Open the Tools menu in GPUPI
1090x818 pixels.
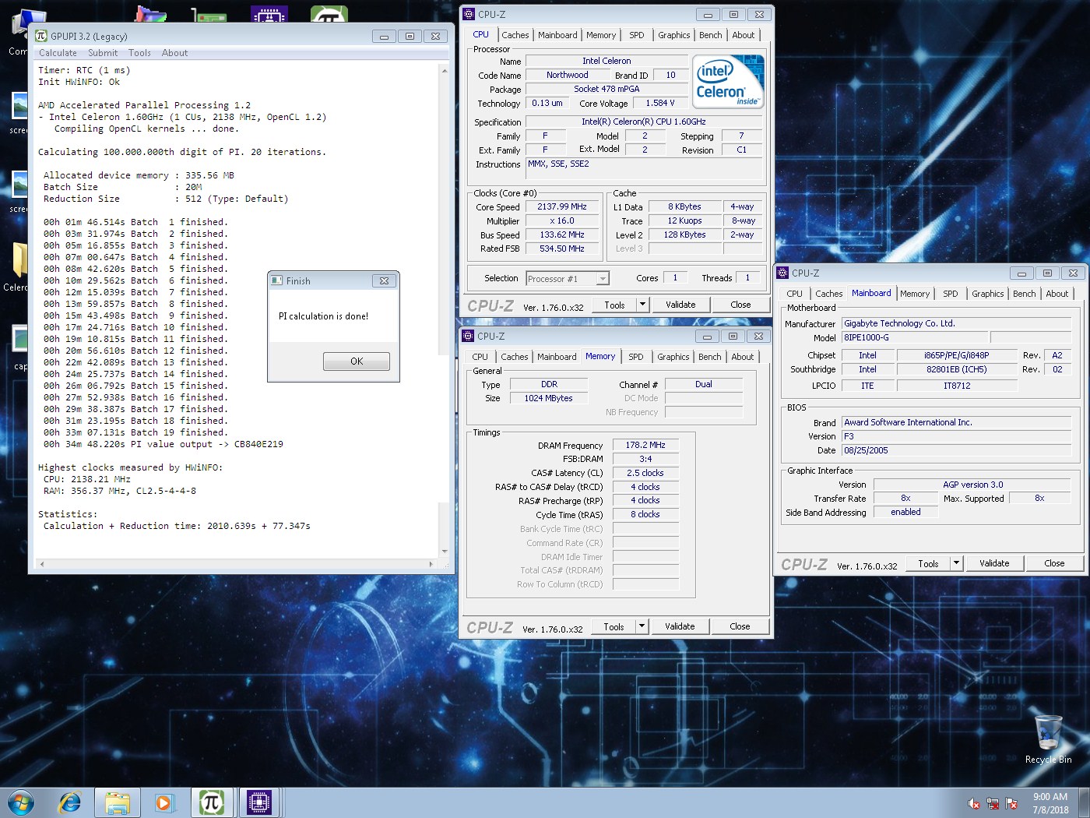pyautogui.click(x=139, y=53)
